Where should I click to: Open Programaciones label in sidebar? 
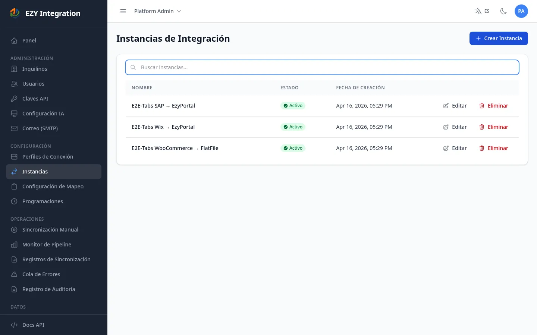(43, 201)
